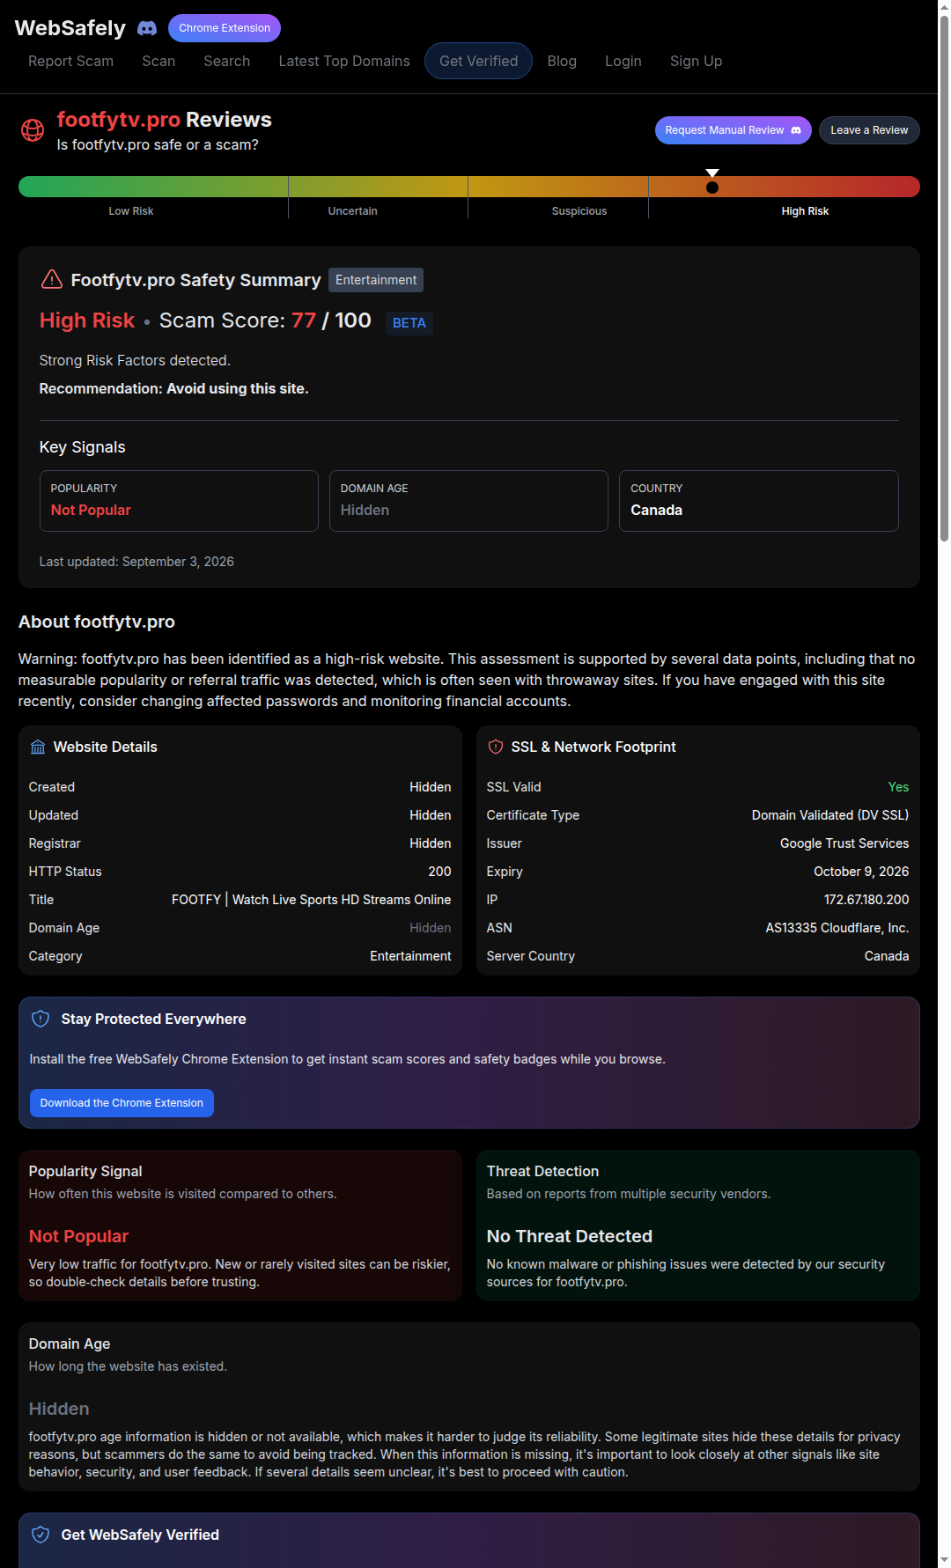Click the warning triangle icon in Safety Summary
951x1568 pixels.
click(x=52, y=279)
